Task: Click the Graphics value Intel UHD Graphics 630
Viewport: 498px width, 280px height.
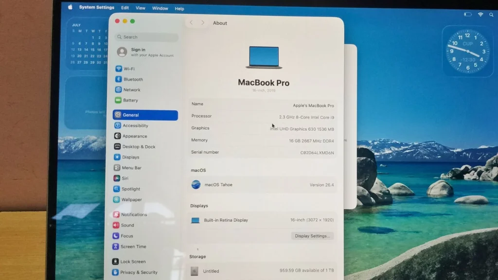Action: 302,129
